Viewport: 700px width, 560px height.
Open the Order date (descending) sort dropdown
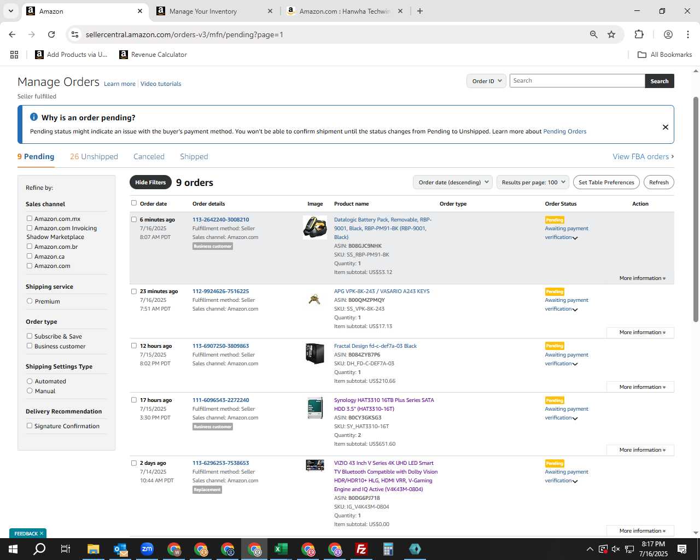coord(453,182)
